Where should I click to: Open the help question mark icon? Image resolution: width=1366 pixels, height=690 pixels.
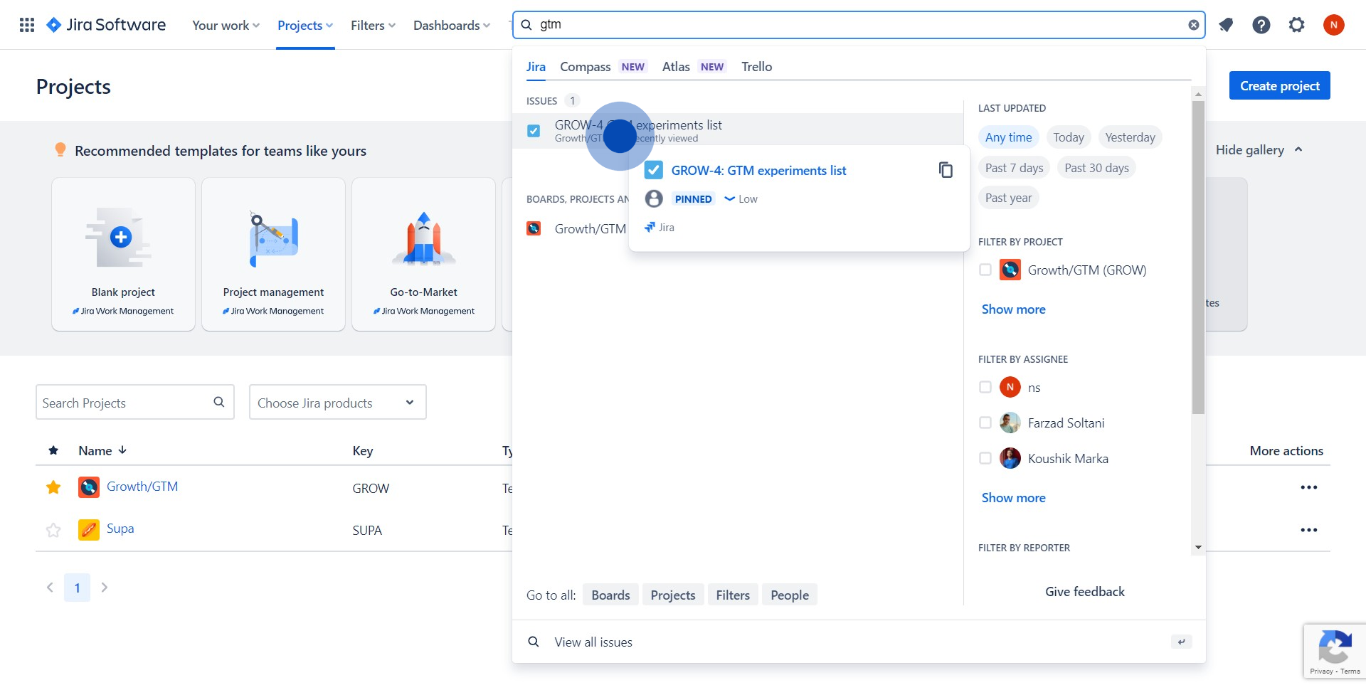click(x=1261, y=25)
